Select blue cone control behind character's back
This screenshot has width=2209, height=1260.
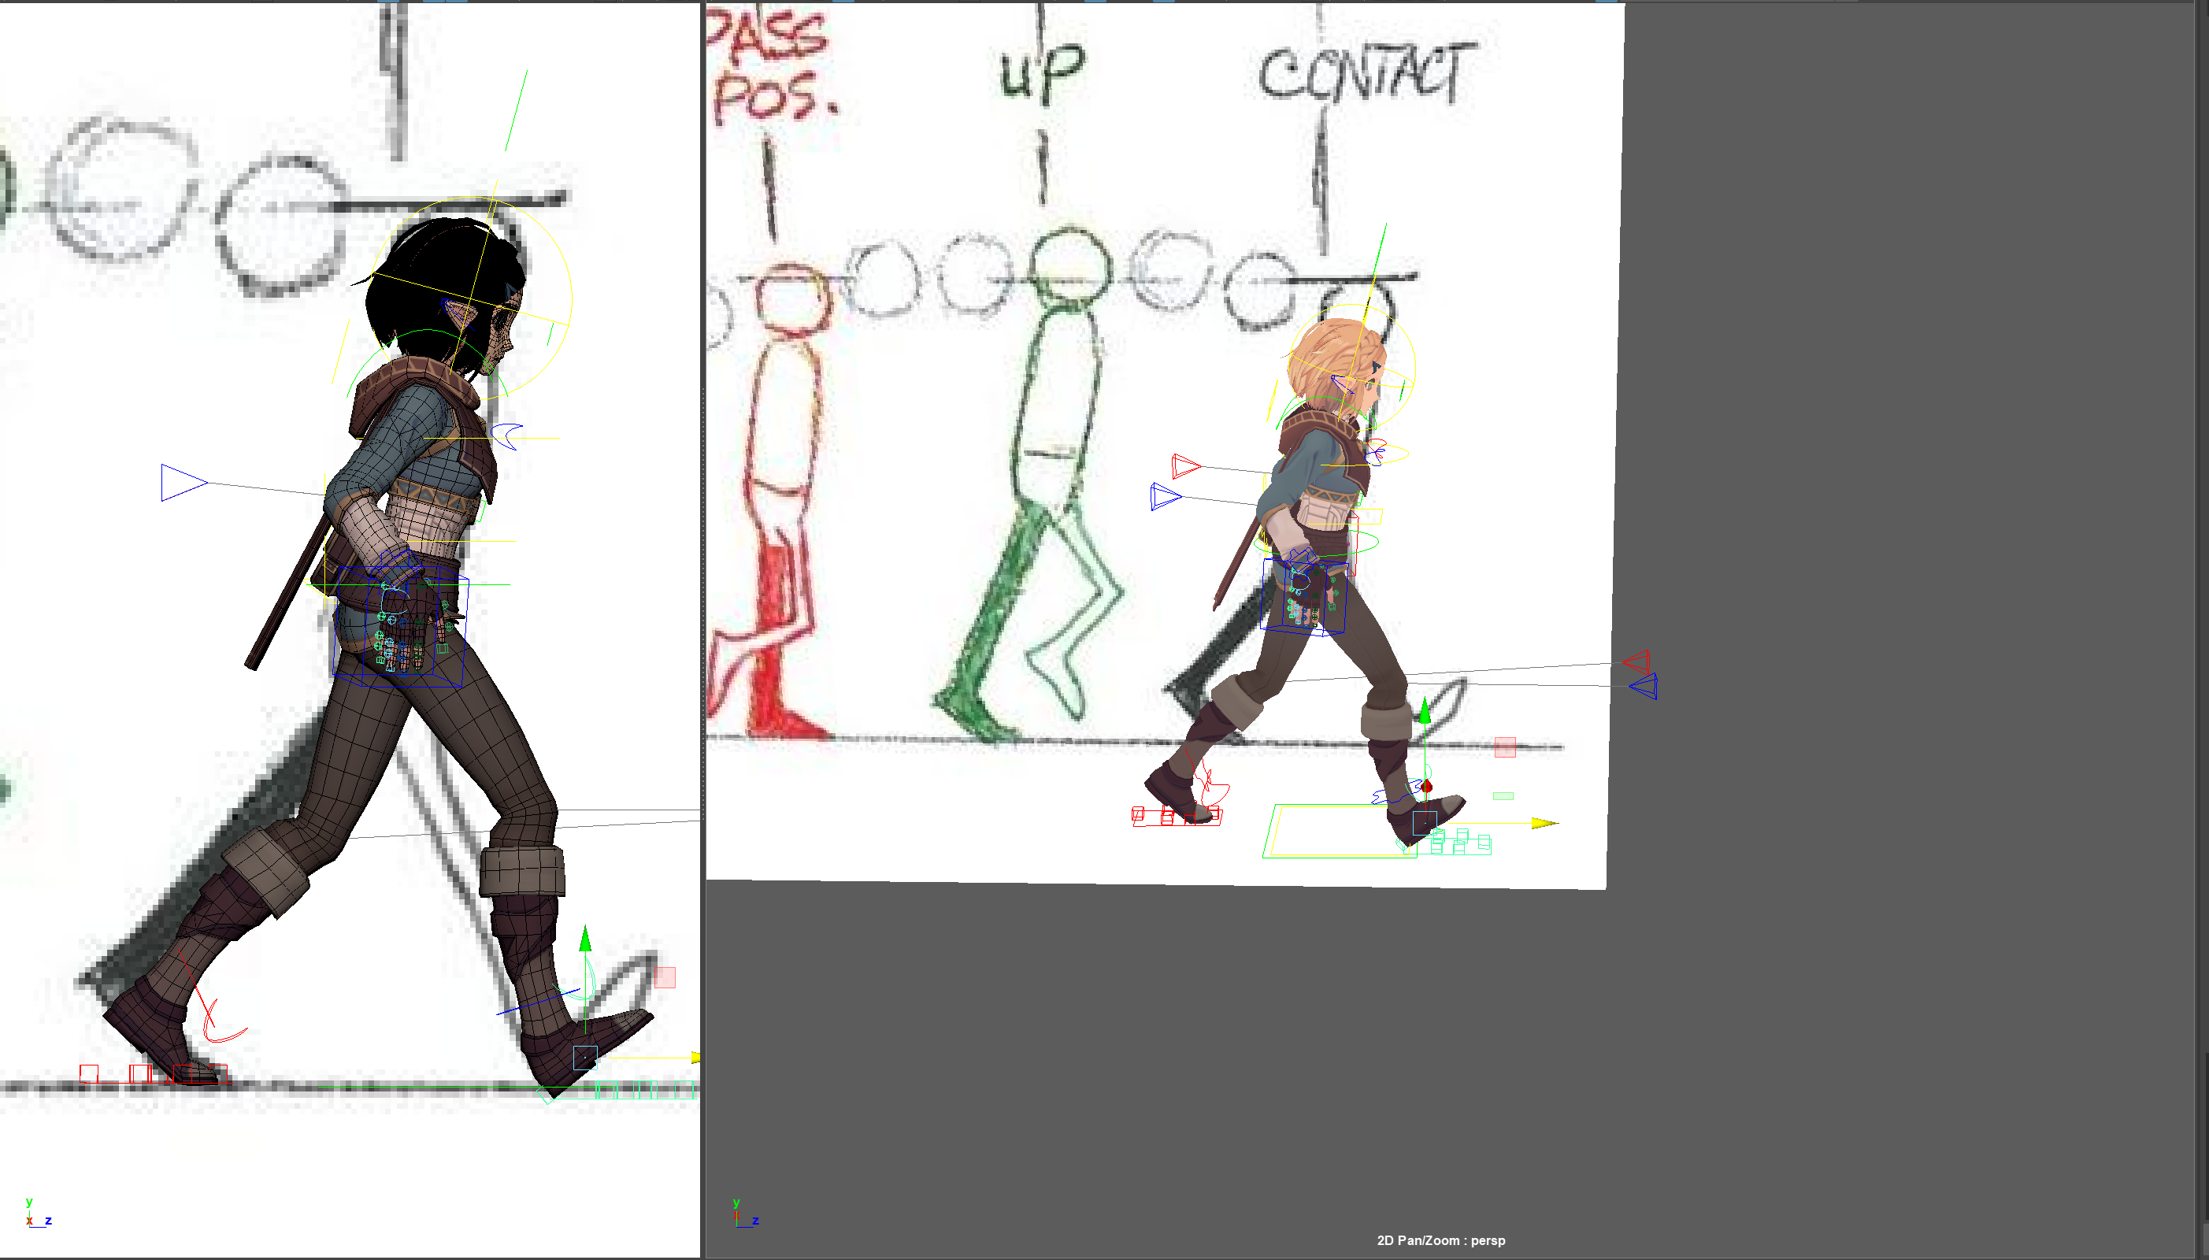pos(1165,497)
